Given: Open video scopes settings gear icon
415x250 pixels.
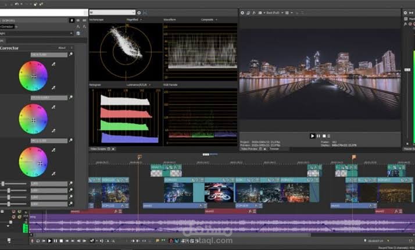Looking at the screenshot, I should coord(139,12).
